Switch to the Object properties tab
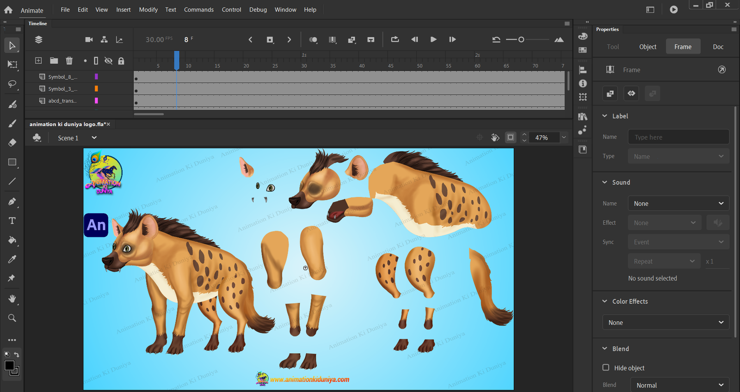The height and width of the screenshot is (392, 740). [x=647, y=47]
